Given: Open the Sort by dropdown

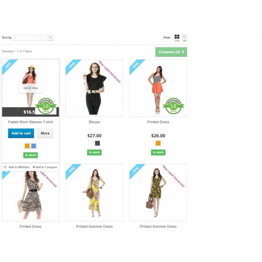Looking at the screenshot, I should [33, 38].
